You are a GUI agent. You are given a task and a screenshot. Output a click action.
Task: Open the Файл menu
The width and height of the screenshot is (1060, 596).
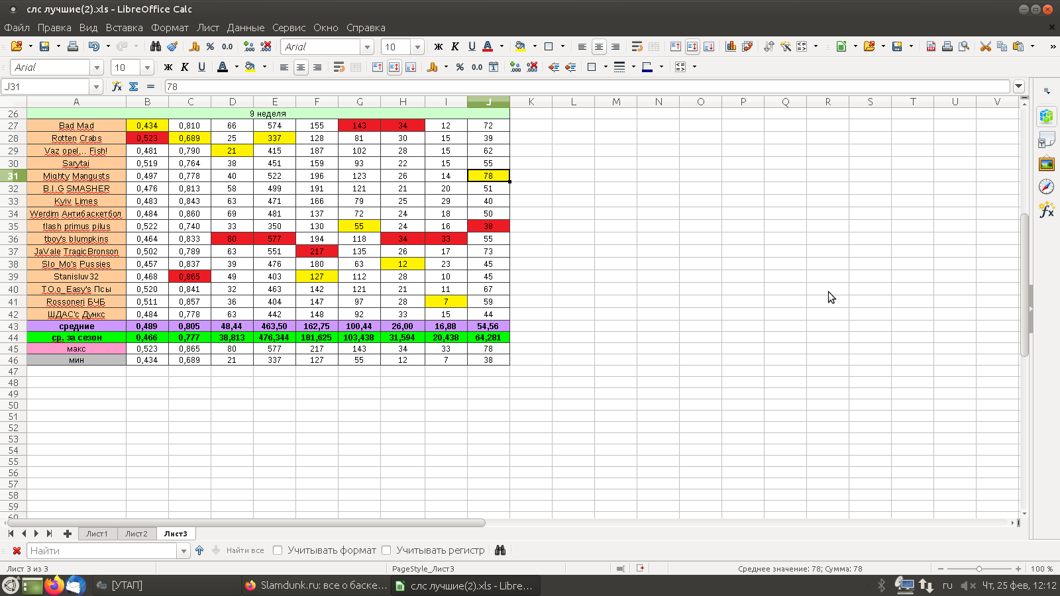(x=17, y=28)
